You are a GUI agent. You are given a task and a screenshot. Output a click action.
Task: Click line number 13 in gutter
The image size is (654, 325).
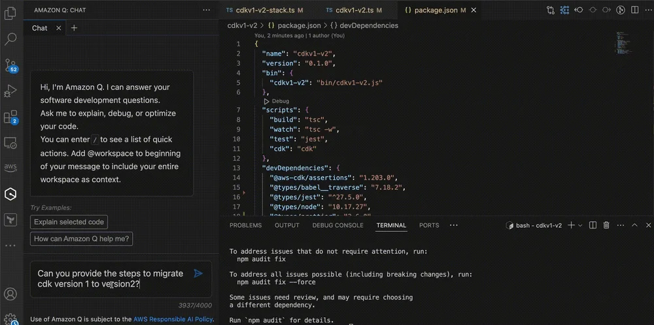pos(237,168)
